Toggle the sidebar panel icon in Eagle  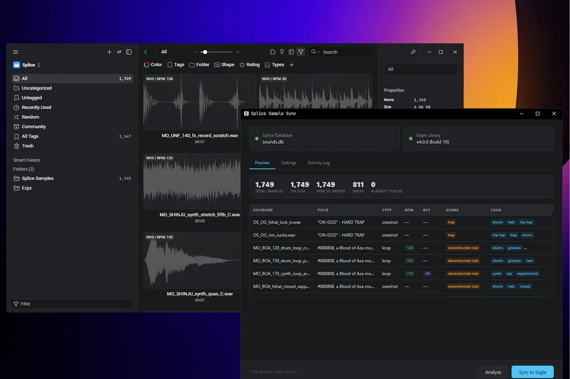129,52
